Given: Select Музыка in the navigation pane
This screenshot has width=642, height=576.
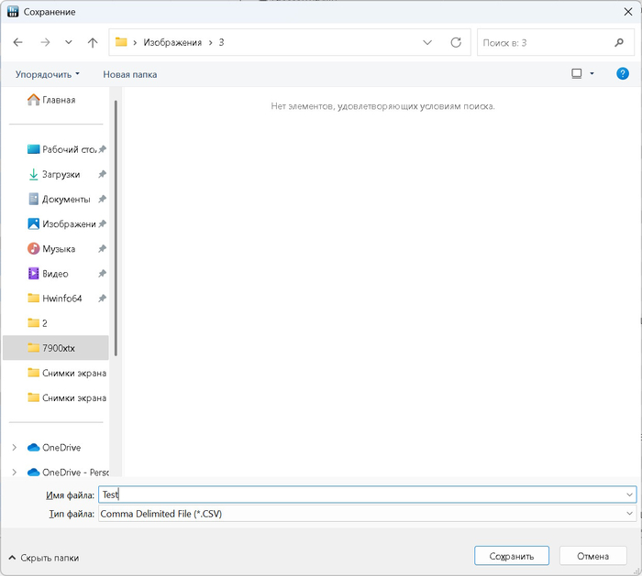Looking at the screenshot, I should pyautogui.click(x=59, y=248).
